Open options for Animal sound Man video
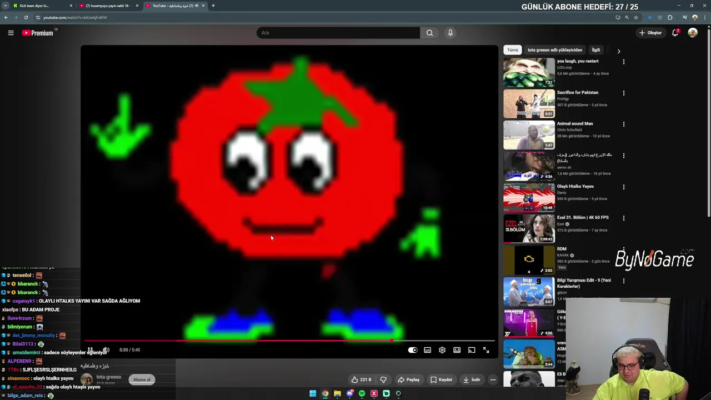This screenshot has width=711, height=400. 623,124
